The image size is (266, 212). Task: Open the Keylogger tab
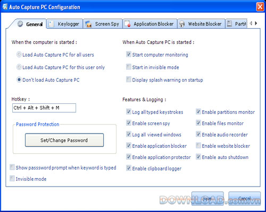click(65, 24)
